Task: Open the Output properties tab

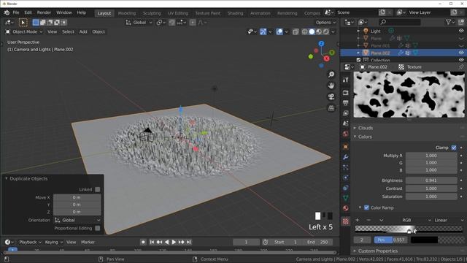Action: [345, 103]
